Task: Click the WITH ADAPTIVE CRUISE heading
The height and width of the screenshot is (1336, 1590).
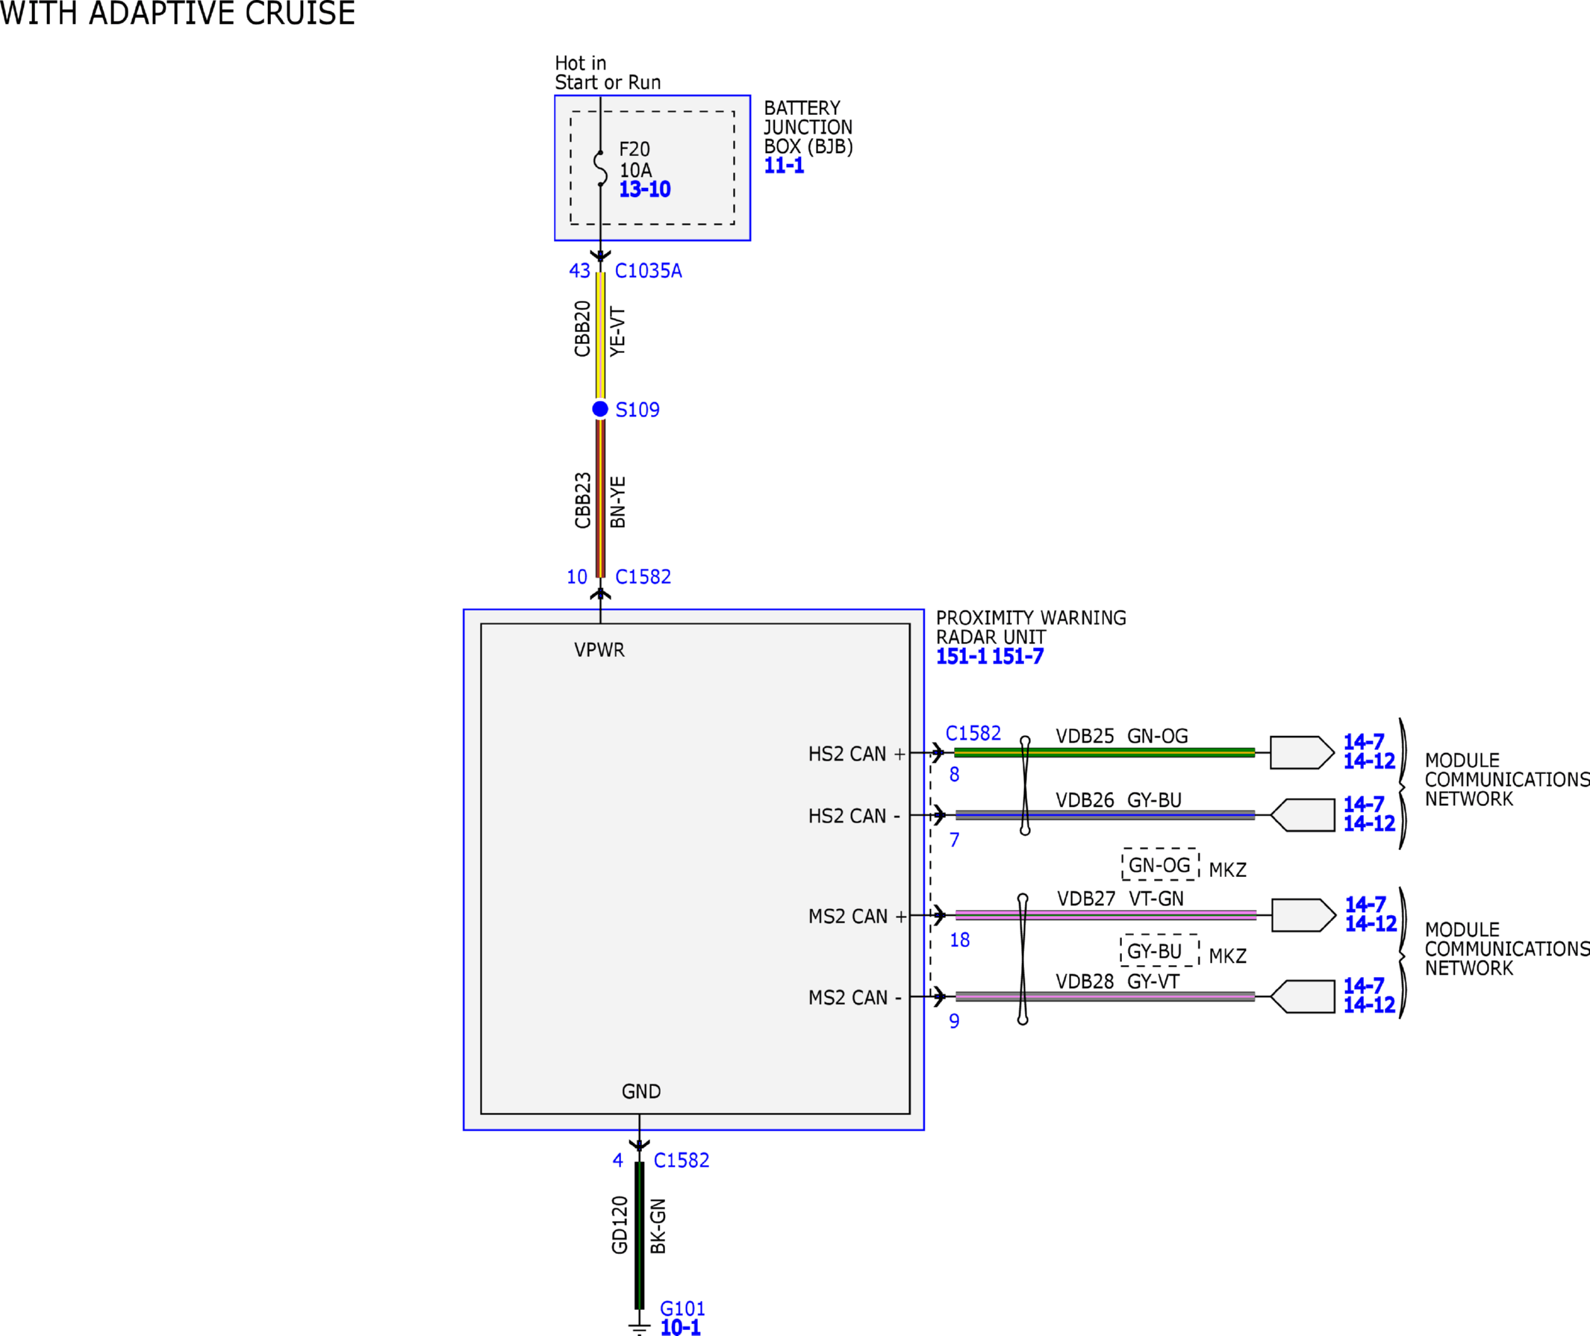Action: (x=178, y=13)
